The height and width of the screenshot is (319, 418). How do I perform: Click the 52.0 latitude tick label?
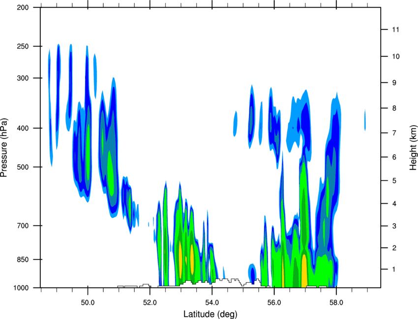150,303
